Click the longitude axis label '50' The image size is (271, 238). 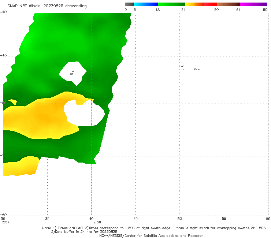tap(179, 219)
